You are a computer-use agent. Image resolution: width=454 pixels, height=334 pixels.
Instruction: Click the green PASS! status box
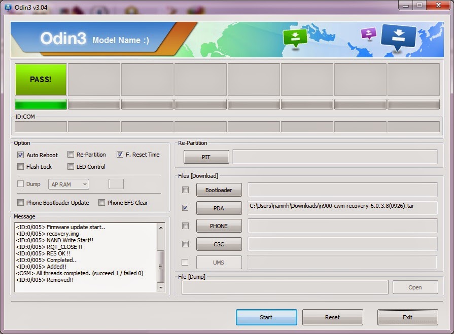tap(41, 80)
